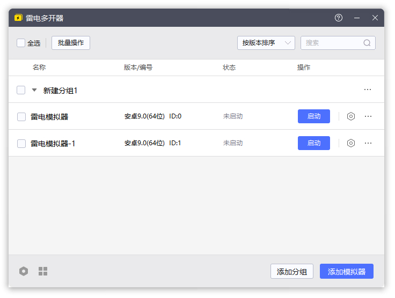Switch to grid arrangement icon at bottom
The image size is (395, 298).
click(43, 271)
